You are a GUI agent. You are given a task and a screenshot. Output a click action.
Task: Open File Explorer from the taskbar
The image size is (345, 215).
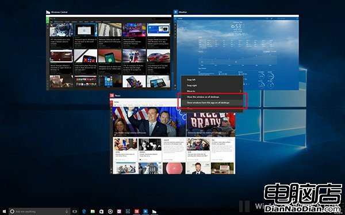93,211
